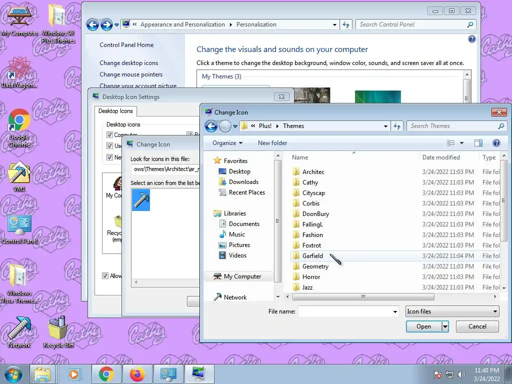Image resolution: width=512 pixels, height=384 pixels.
Task: Click the Cancel button
Action: (x=477, y=326)
